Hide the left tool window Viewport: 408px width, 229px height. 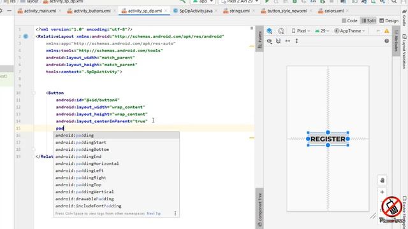coord(10,11)
